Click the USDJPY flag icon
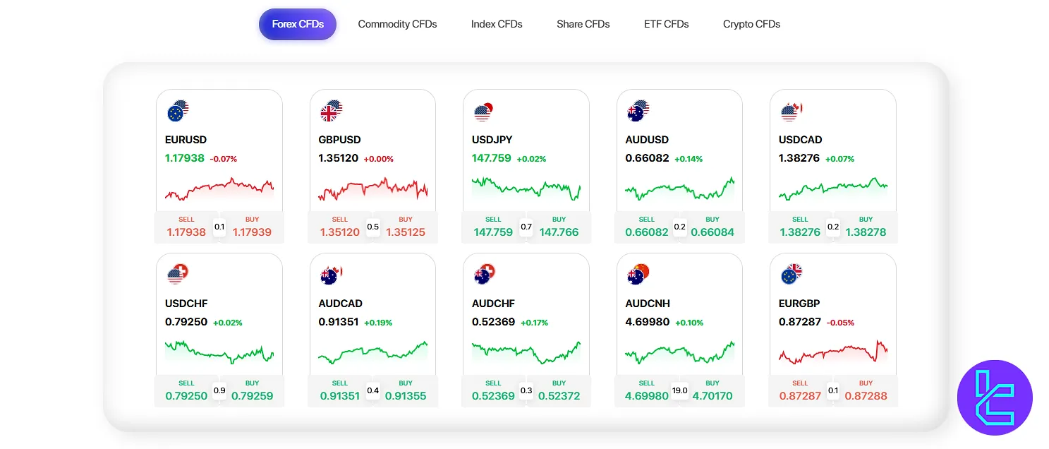Screen dimensions: 1049x449 (484, 111)
